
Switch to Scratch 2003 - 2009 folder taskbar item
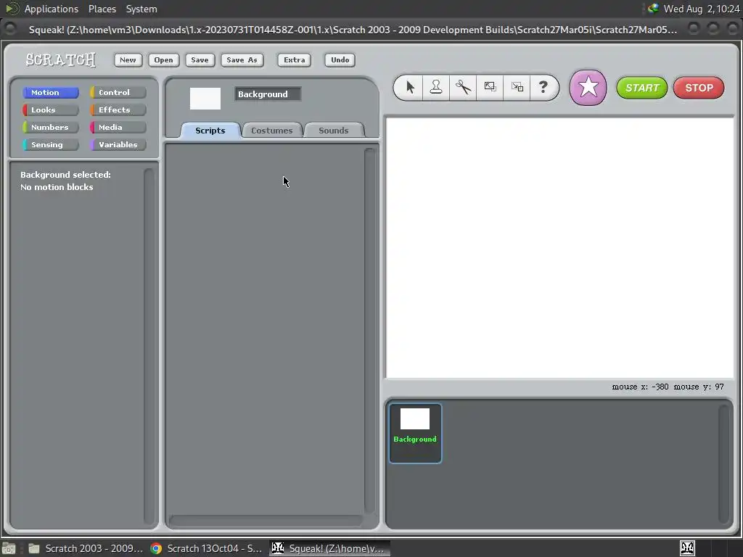(x=86, y=548)
